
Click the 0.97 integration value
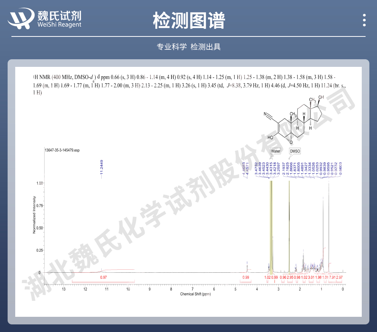pyautogui.click(x=103, y=277)
